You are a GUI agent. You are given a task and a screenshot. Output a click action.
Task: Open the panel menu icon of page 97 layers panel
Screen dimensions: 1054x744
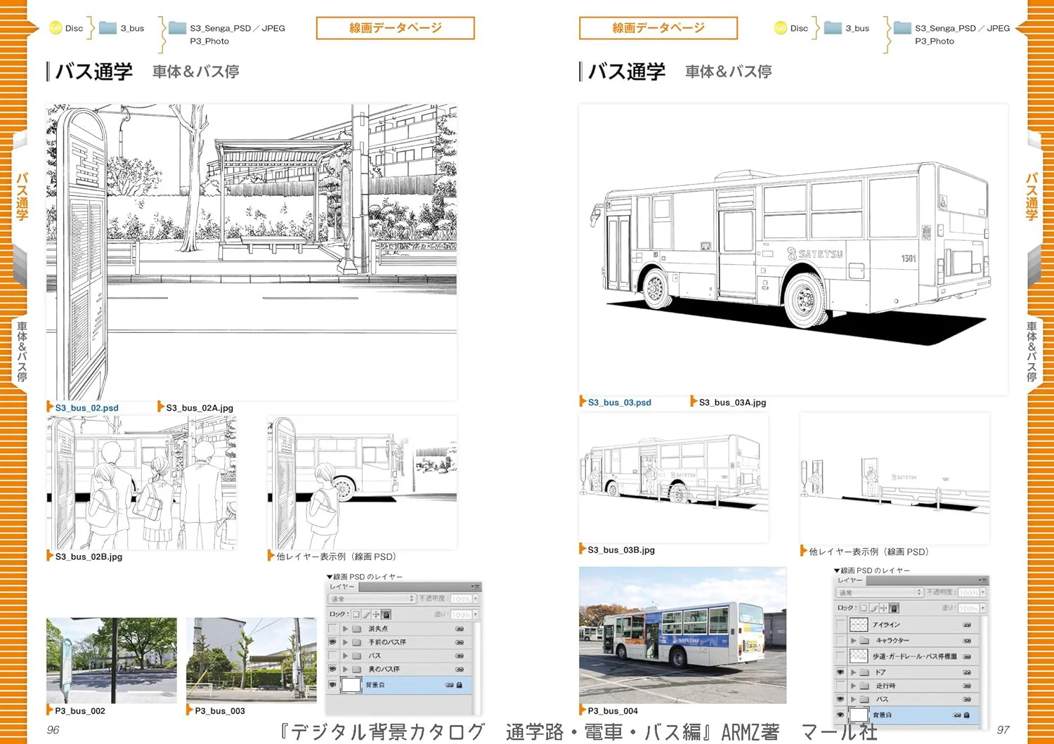[984, 580]
